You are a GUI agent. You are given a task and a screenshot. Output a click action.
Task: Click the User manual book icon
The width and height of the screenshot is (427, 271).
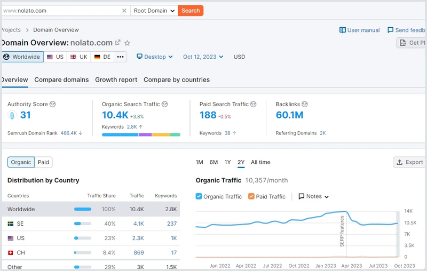click(342, 30)
